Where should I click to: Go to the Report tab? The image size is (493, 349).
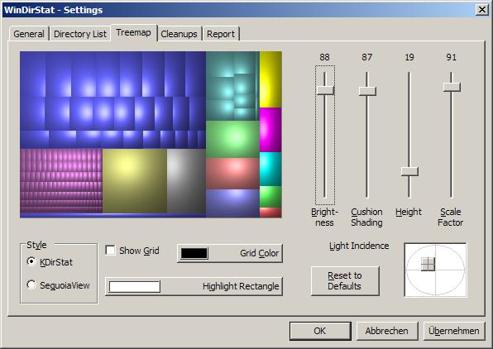point(221,34)
